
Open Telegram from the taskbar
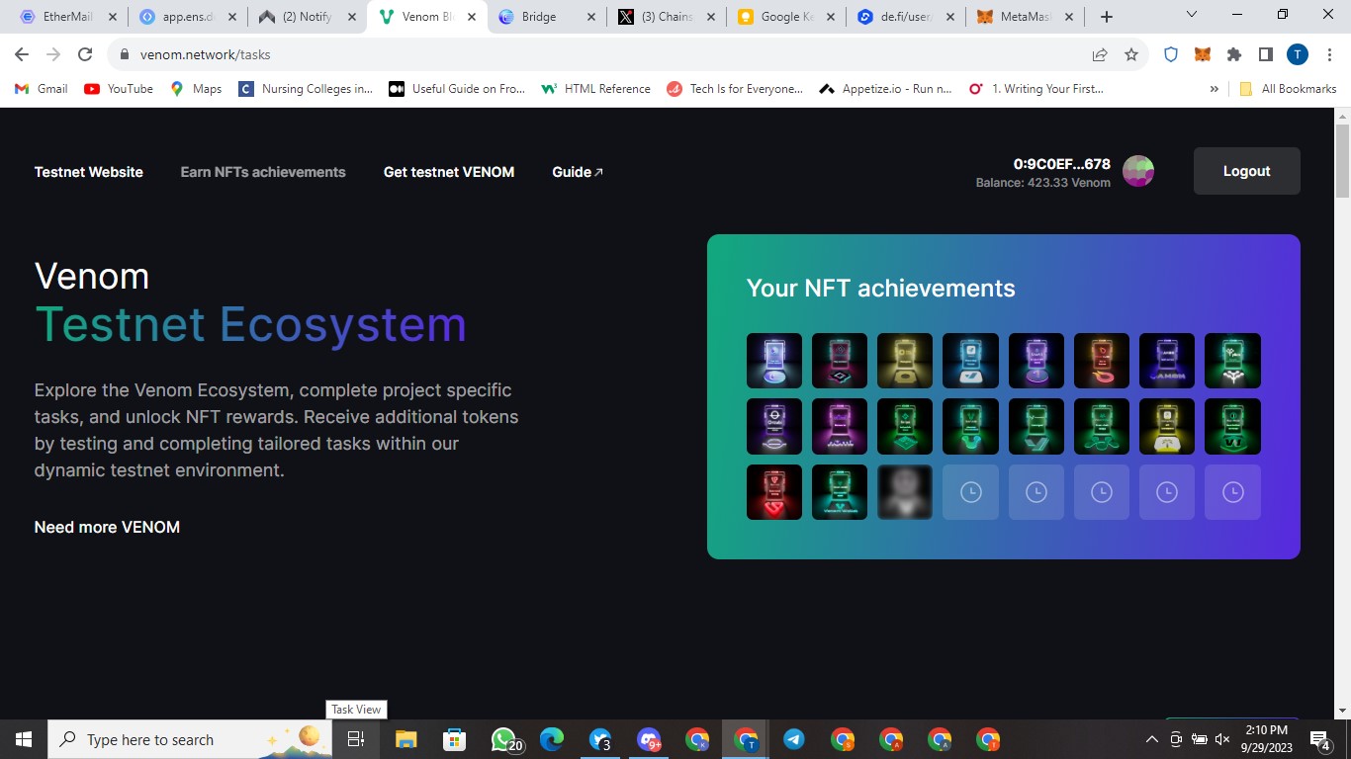tap(793, 739)
